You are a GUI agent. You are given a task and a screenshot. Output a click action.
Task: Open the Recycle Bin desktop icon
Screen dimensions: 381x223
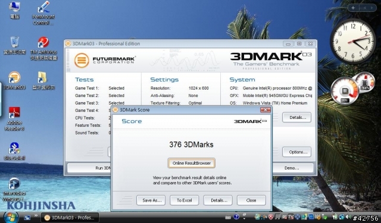click(14, 45)
